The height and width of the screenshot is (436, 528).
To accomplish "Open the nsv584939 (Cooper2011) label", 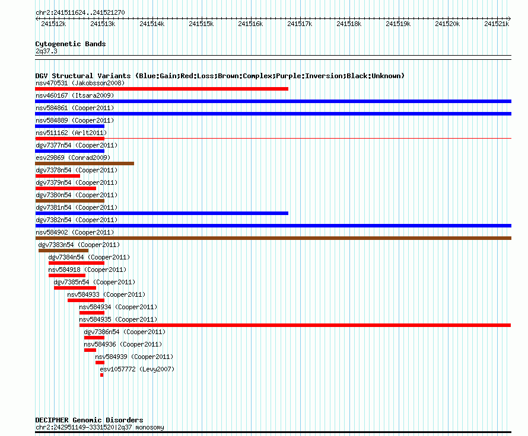I will pyautogui.click(x=134, y=357).
